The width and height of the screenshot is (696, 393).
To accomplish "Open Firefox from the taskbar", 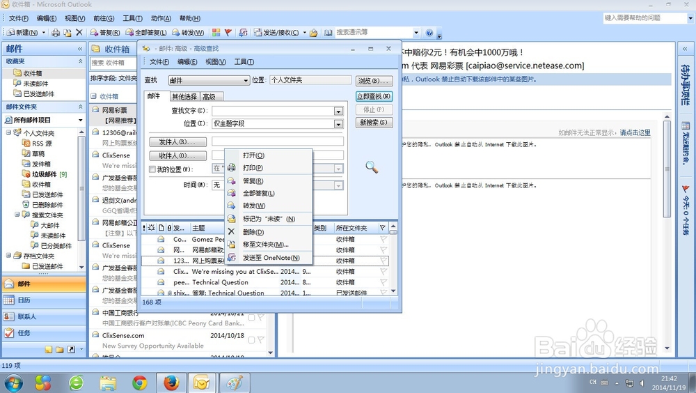I will [x=171, y=383].
